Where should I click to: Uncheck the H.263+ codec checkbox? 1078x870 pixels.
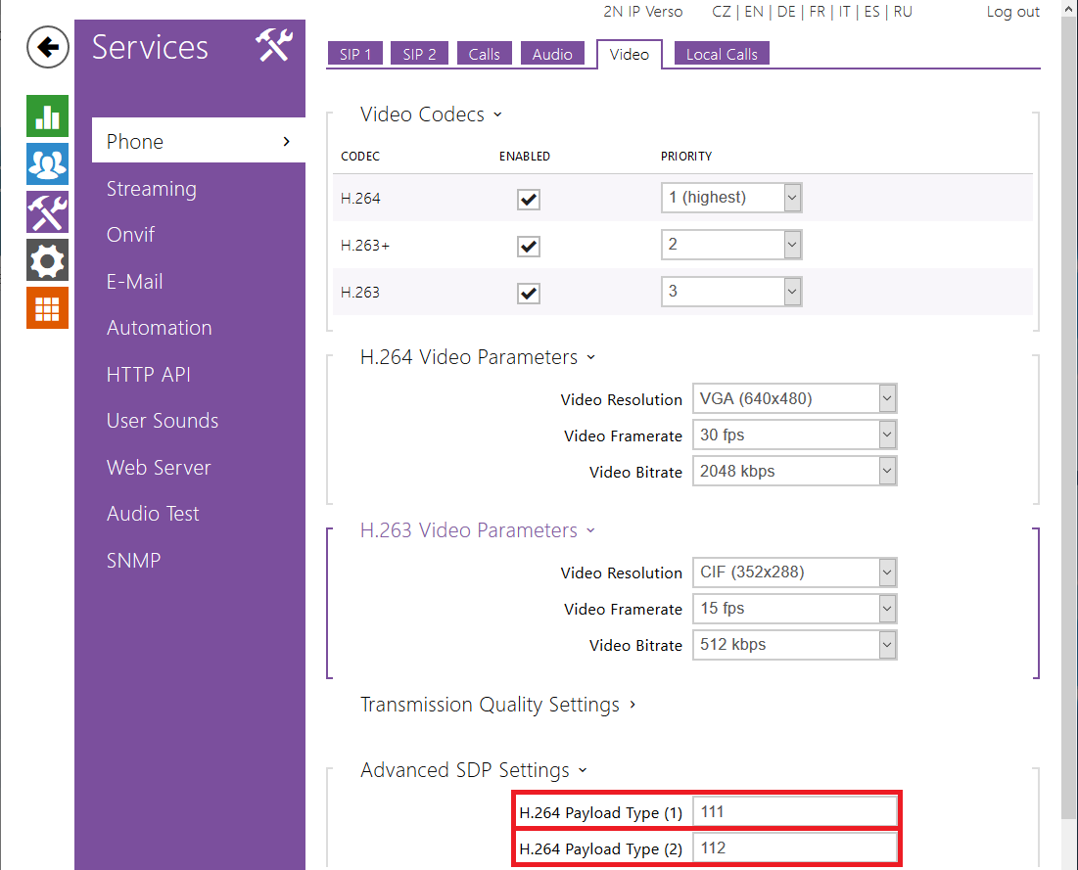click(x=529, y=246)
